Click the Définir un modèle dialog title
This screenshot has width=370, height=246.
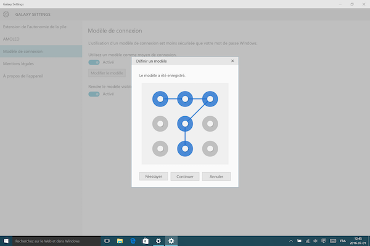pyautogui.click(x=152, y=61)
